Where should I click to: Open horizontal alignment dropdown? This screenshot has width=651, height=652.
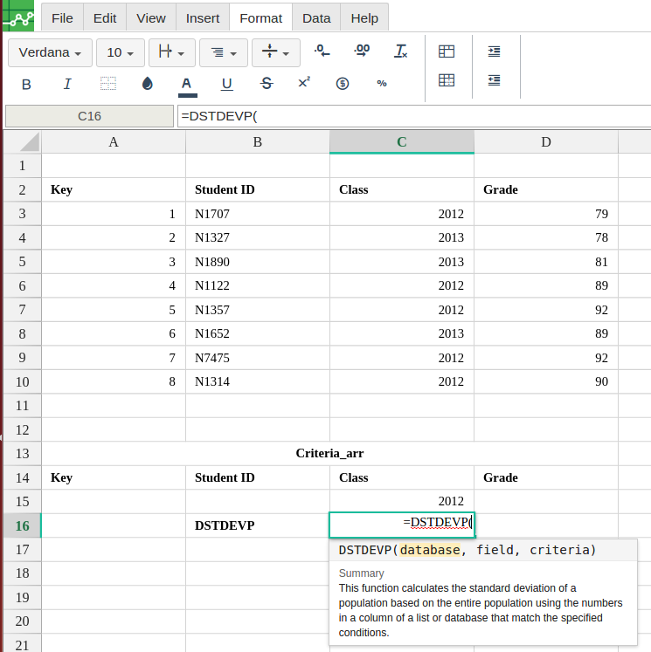tap(223, 52)
